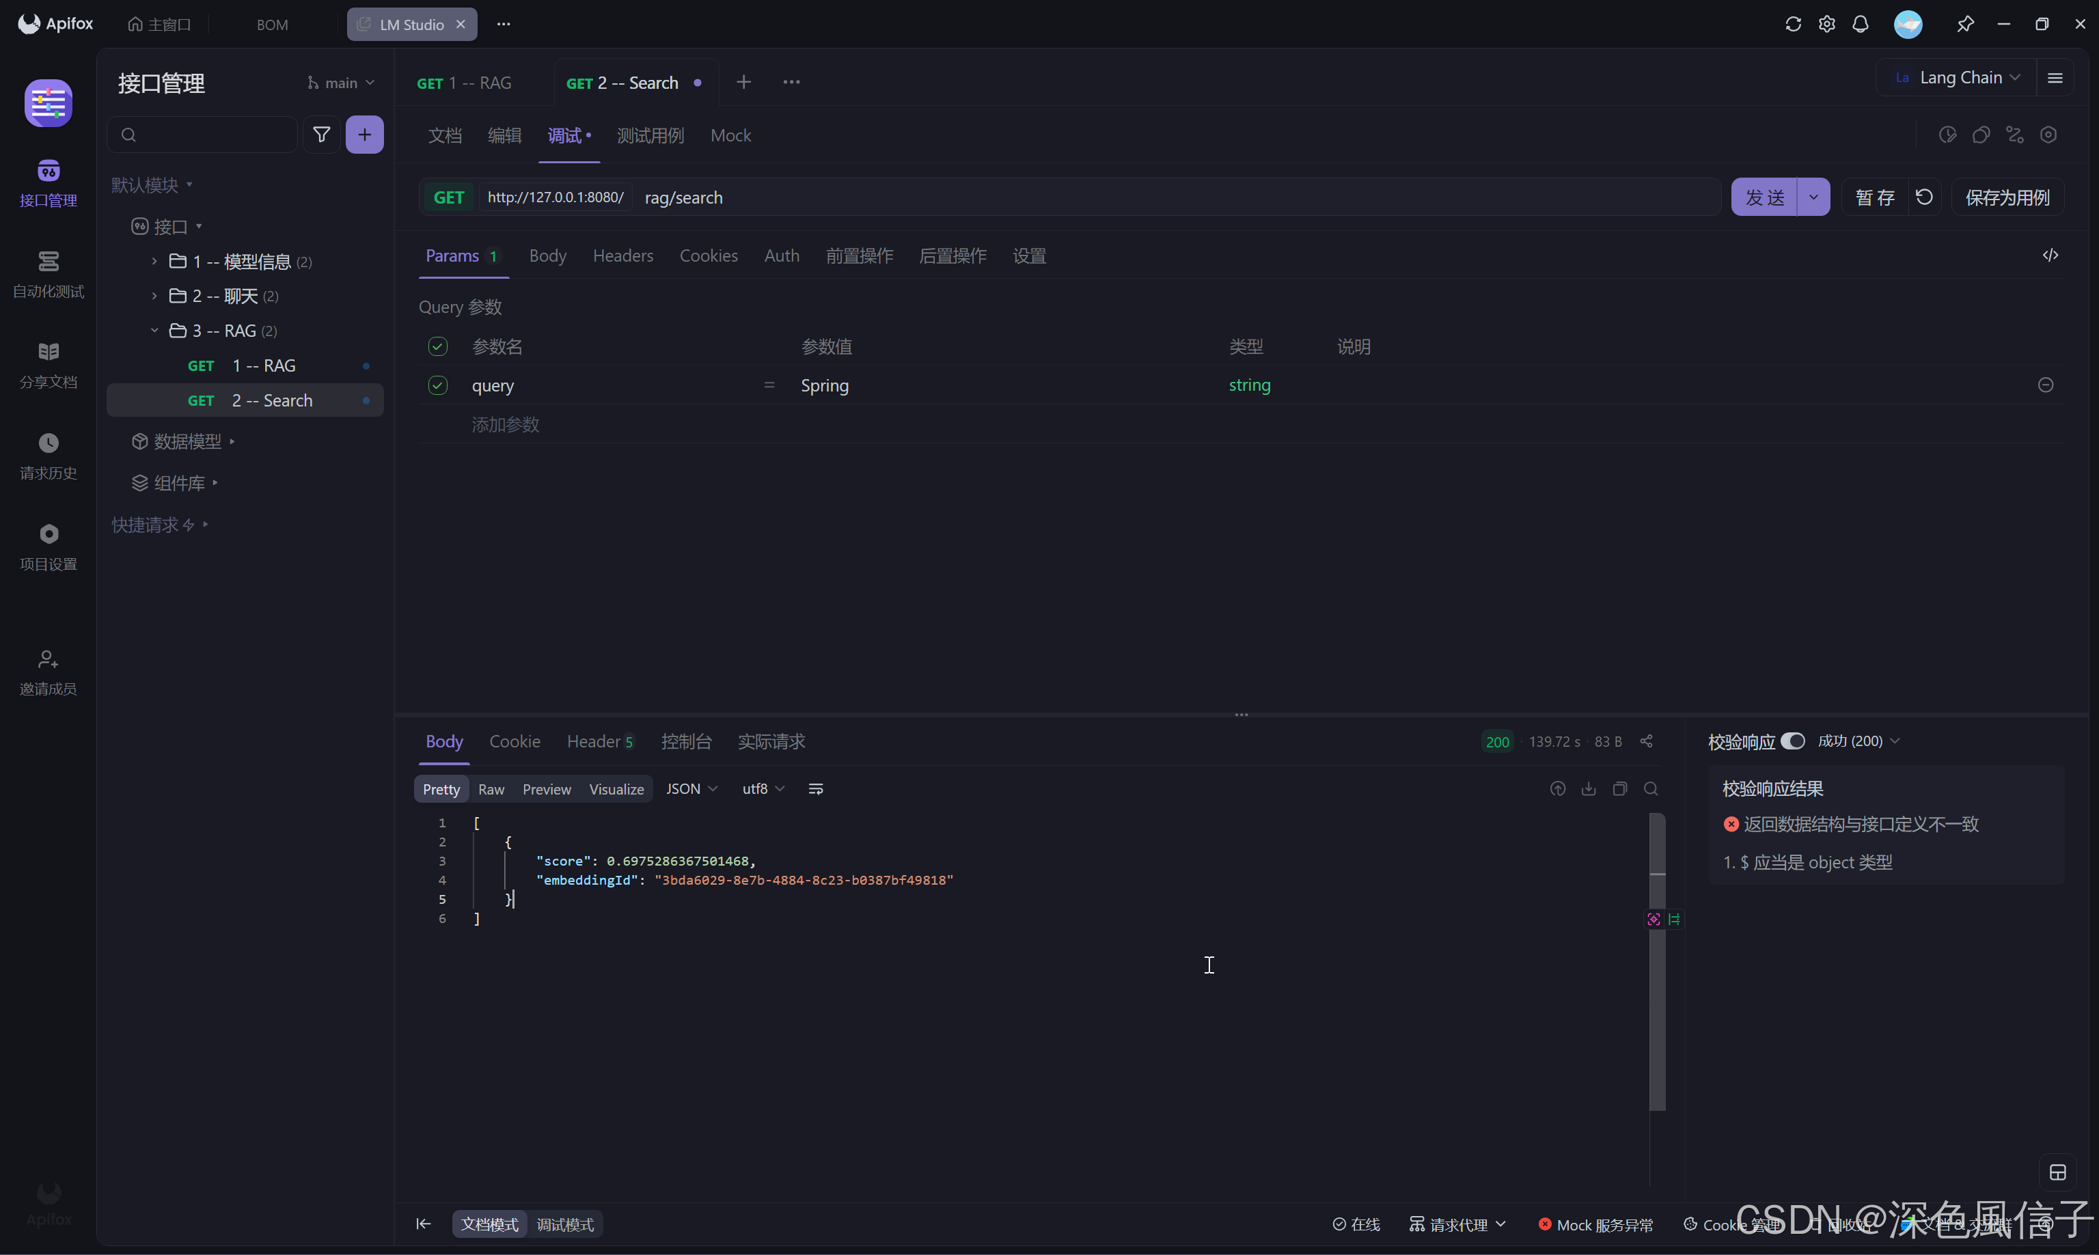
Task: Switch to the Headers request tab
Action: click(622, 256)
